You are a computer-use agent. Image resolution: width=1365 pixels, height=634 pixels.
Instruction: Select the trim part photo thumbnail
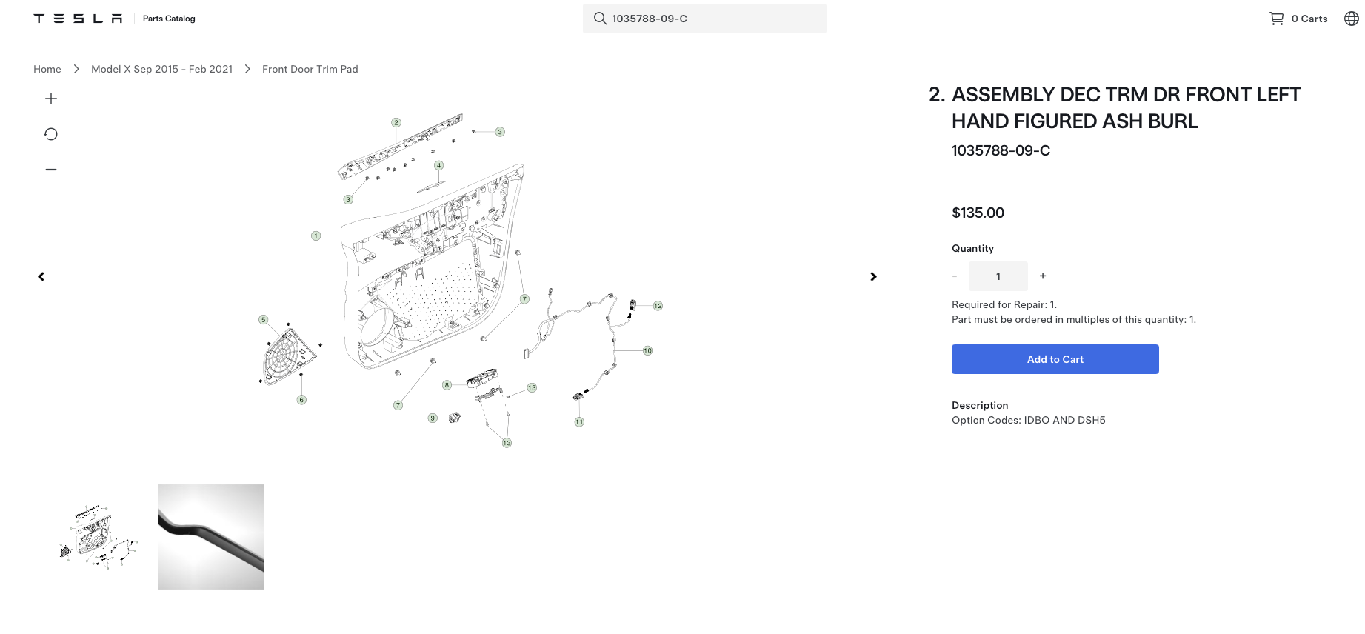click(211, 537)
